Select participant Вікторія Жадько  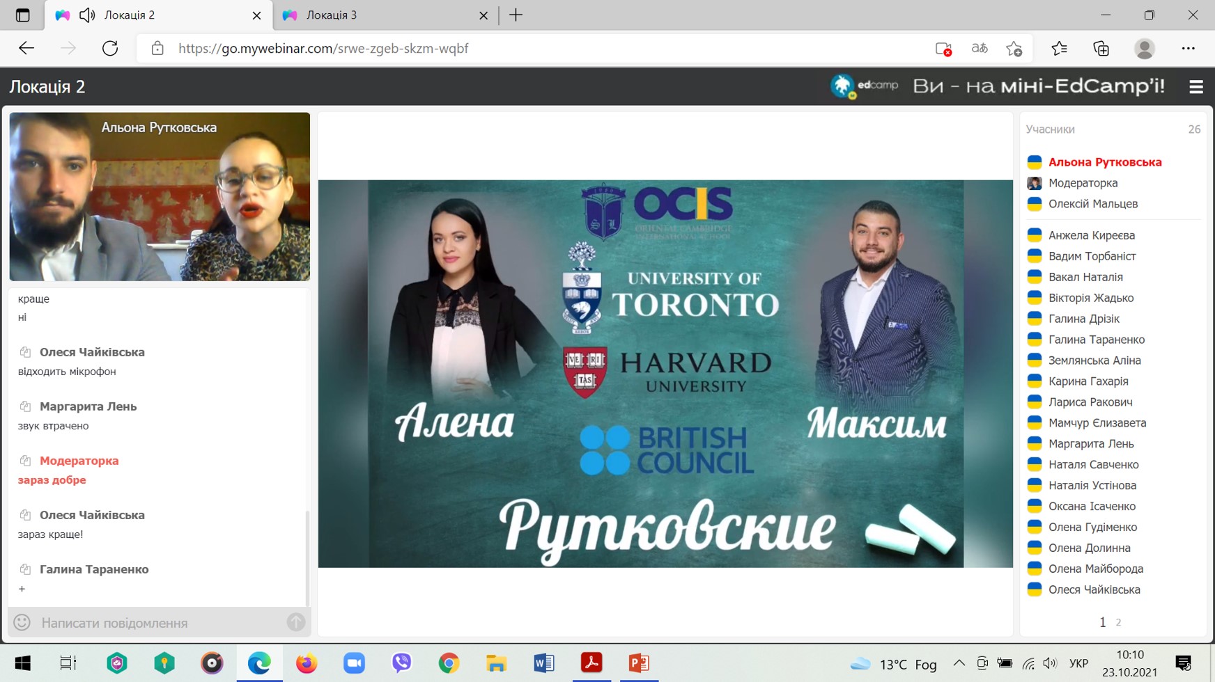pos(1091,298)
